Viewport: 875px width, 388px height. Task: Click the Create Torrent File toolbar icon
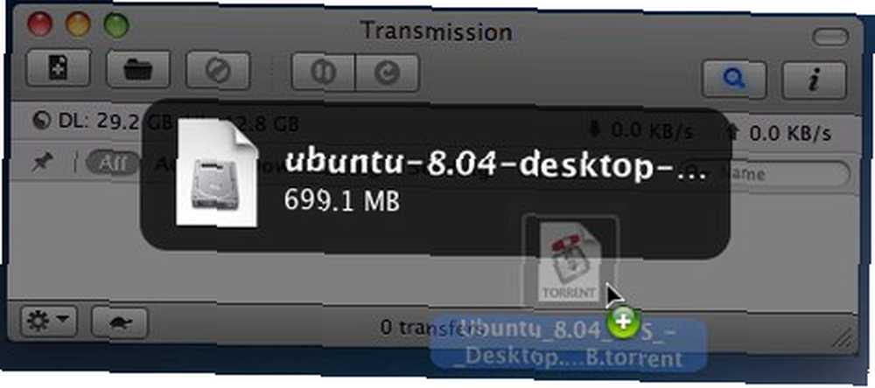click(58, 69)
